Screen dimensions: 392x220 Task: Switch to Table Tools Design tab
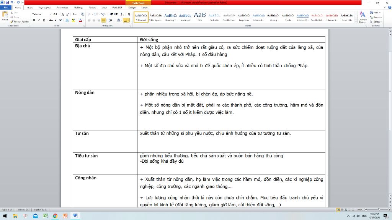coord(132,8)
